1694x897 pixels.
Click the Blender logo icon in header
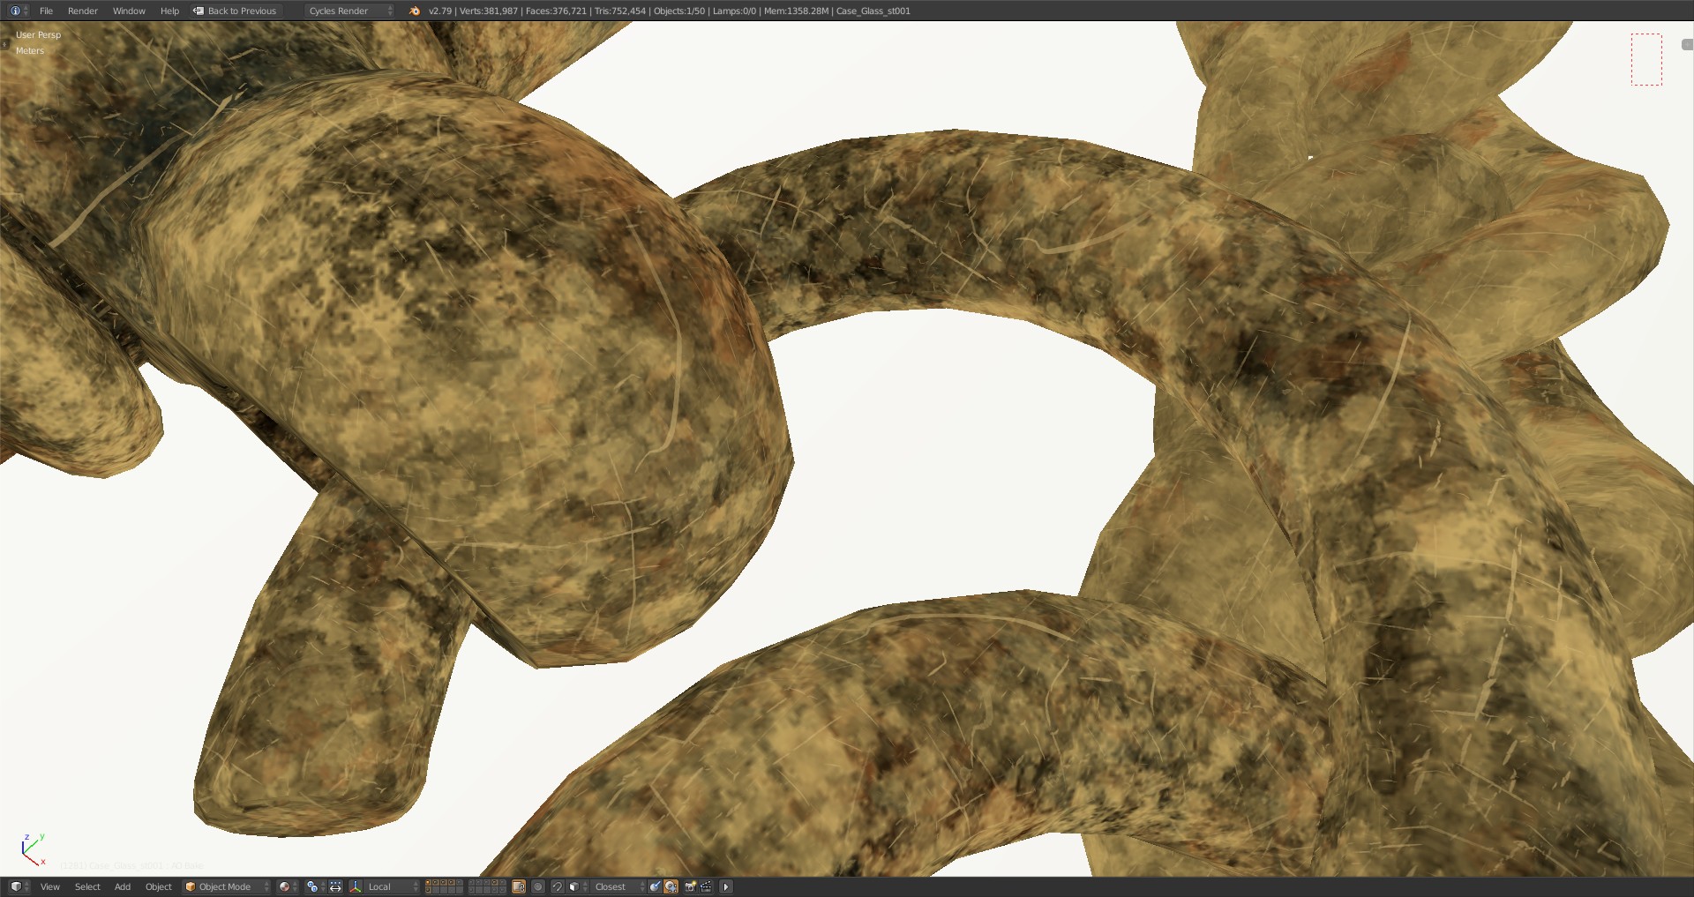[x=415, y=11]
